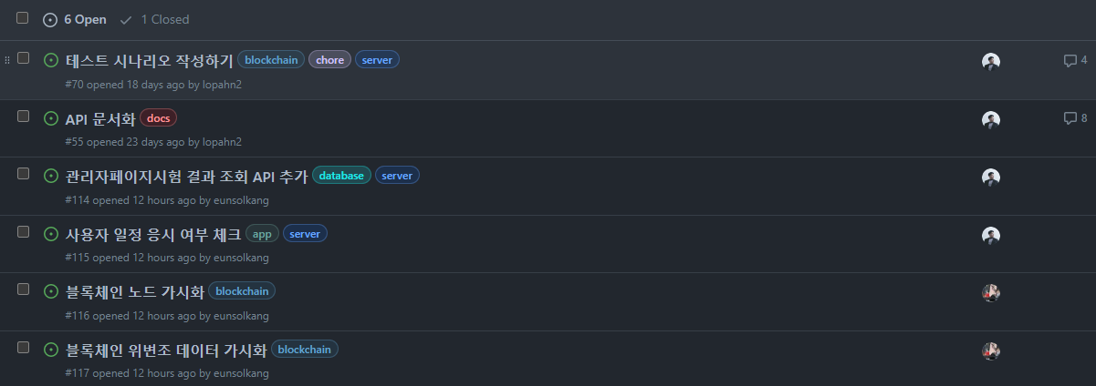
Task: Check the box for the '블록체인 노드 가시화' issue
Action: point(24,289)
